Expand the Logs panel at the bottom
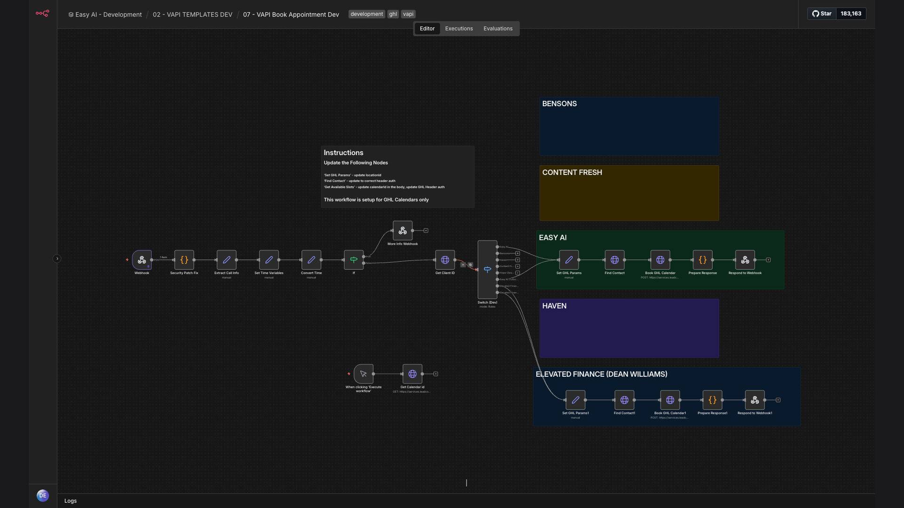Image resolution: width=904 pixels, height=508 pixels. tap(71, 501)
